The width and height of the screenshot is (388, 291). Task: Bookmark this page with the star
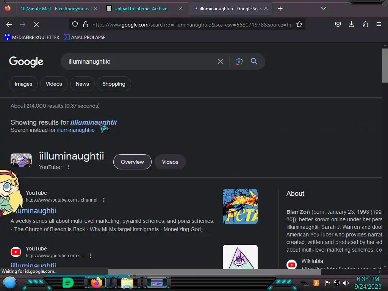[x=299, y=24]
